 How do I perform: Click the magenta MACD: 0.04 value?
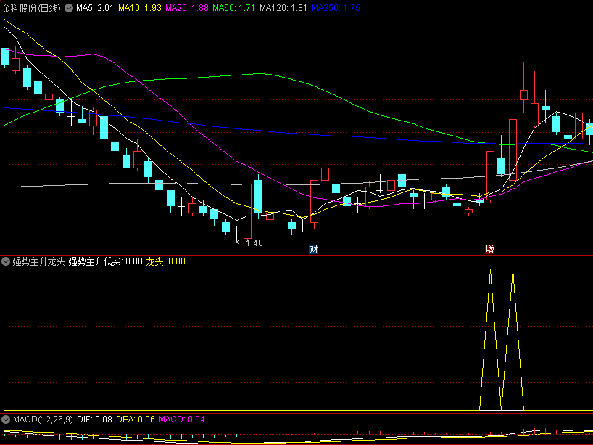coord(182,420)
